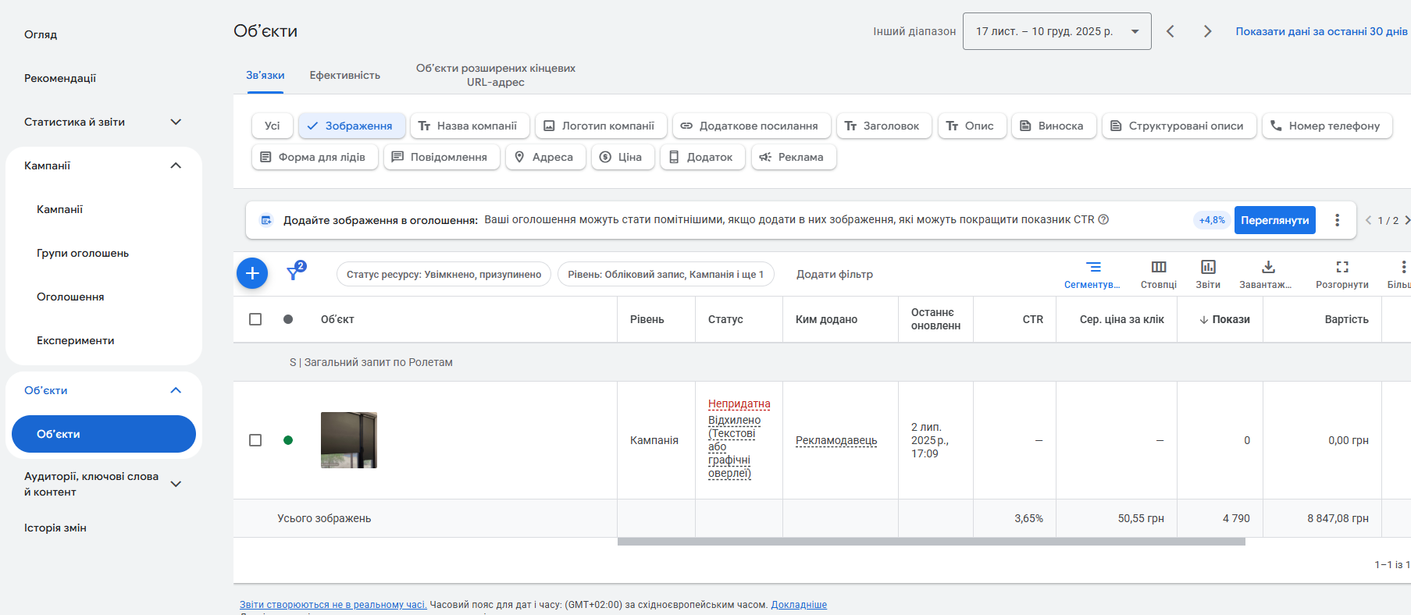This screenshot has width=1411, height=615.
Task: Click the horizontal table scrollbar
Action: point(931,542)
